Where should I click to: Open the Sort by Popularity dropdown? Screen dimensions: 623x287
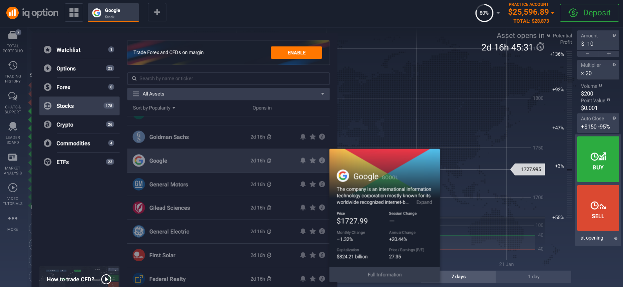tap(154, 108)
